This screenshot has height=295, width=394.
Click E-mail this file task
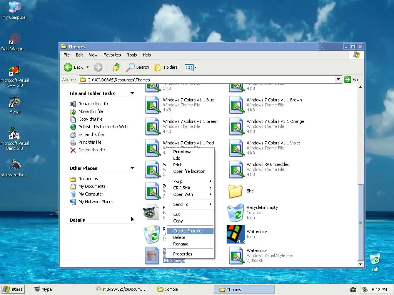point(91,134)
